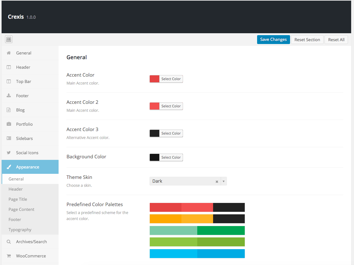Click the Save Changes button
Screen dimensions: 354x265
coord(273,40)
